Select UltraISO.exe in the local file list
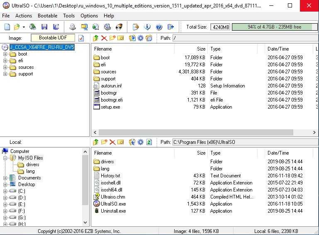Image resolution: width=319 pixels, height=235 pixels. (x=113, y=204)
